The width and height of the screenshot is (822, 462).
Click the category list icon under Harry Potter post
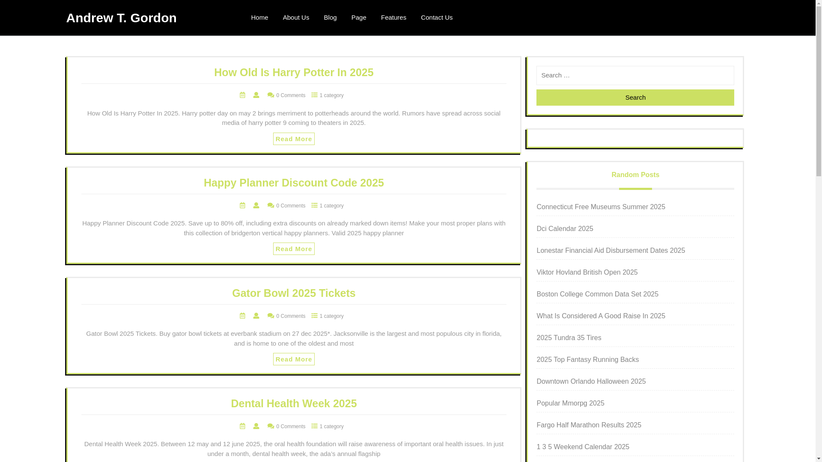tap(315, 95)
